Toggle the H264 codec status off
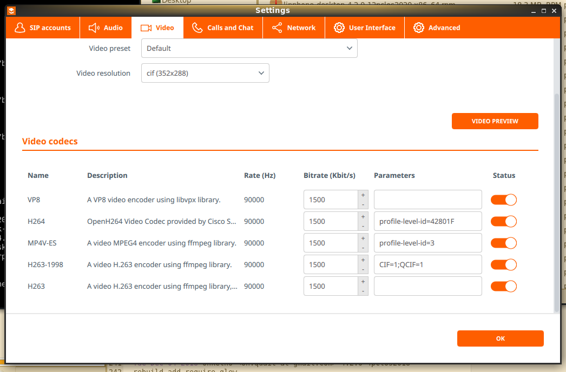The width and height of the screenshot is (566, 372). 503,221
